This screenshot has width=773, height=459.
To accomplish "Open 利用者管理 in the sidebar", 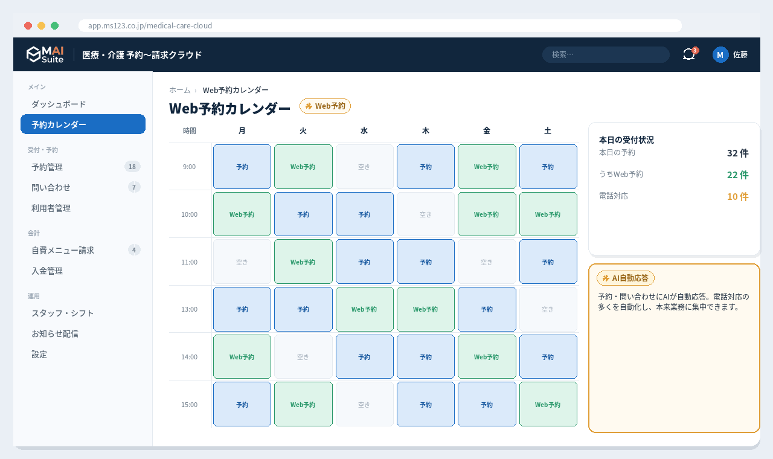I will pos(83,208).
